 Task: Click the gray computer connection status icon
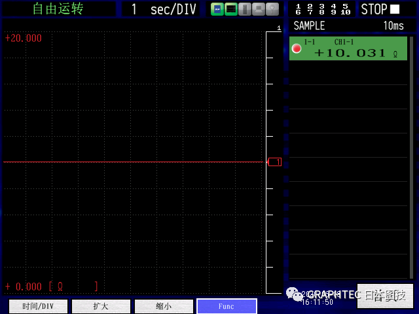[259, 9]
